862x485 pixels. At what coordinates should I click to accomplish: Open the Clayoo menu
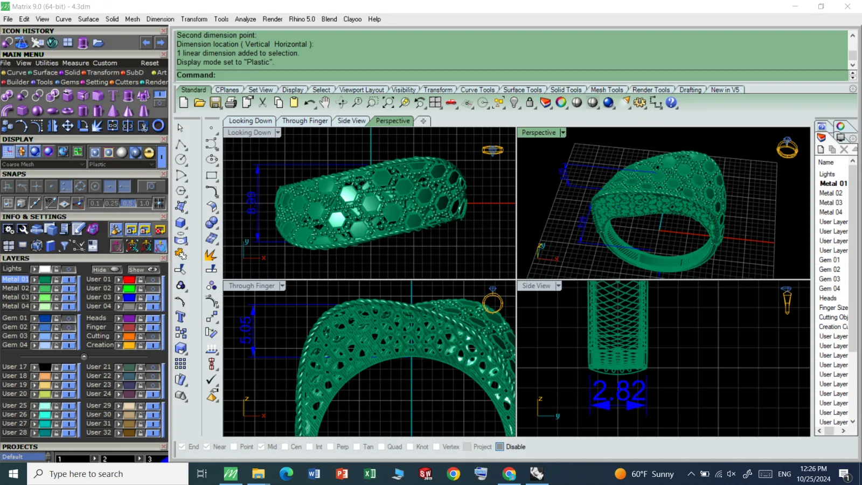(352, 19)
